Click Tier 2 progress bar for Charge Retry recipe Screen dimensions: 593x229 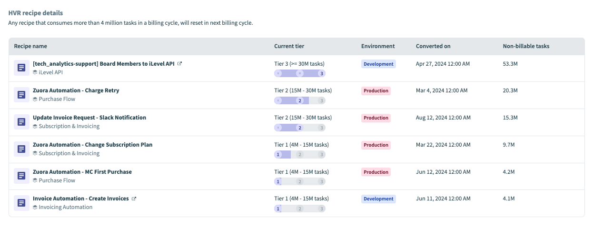click(300, 100)
